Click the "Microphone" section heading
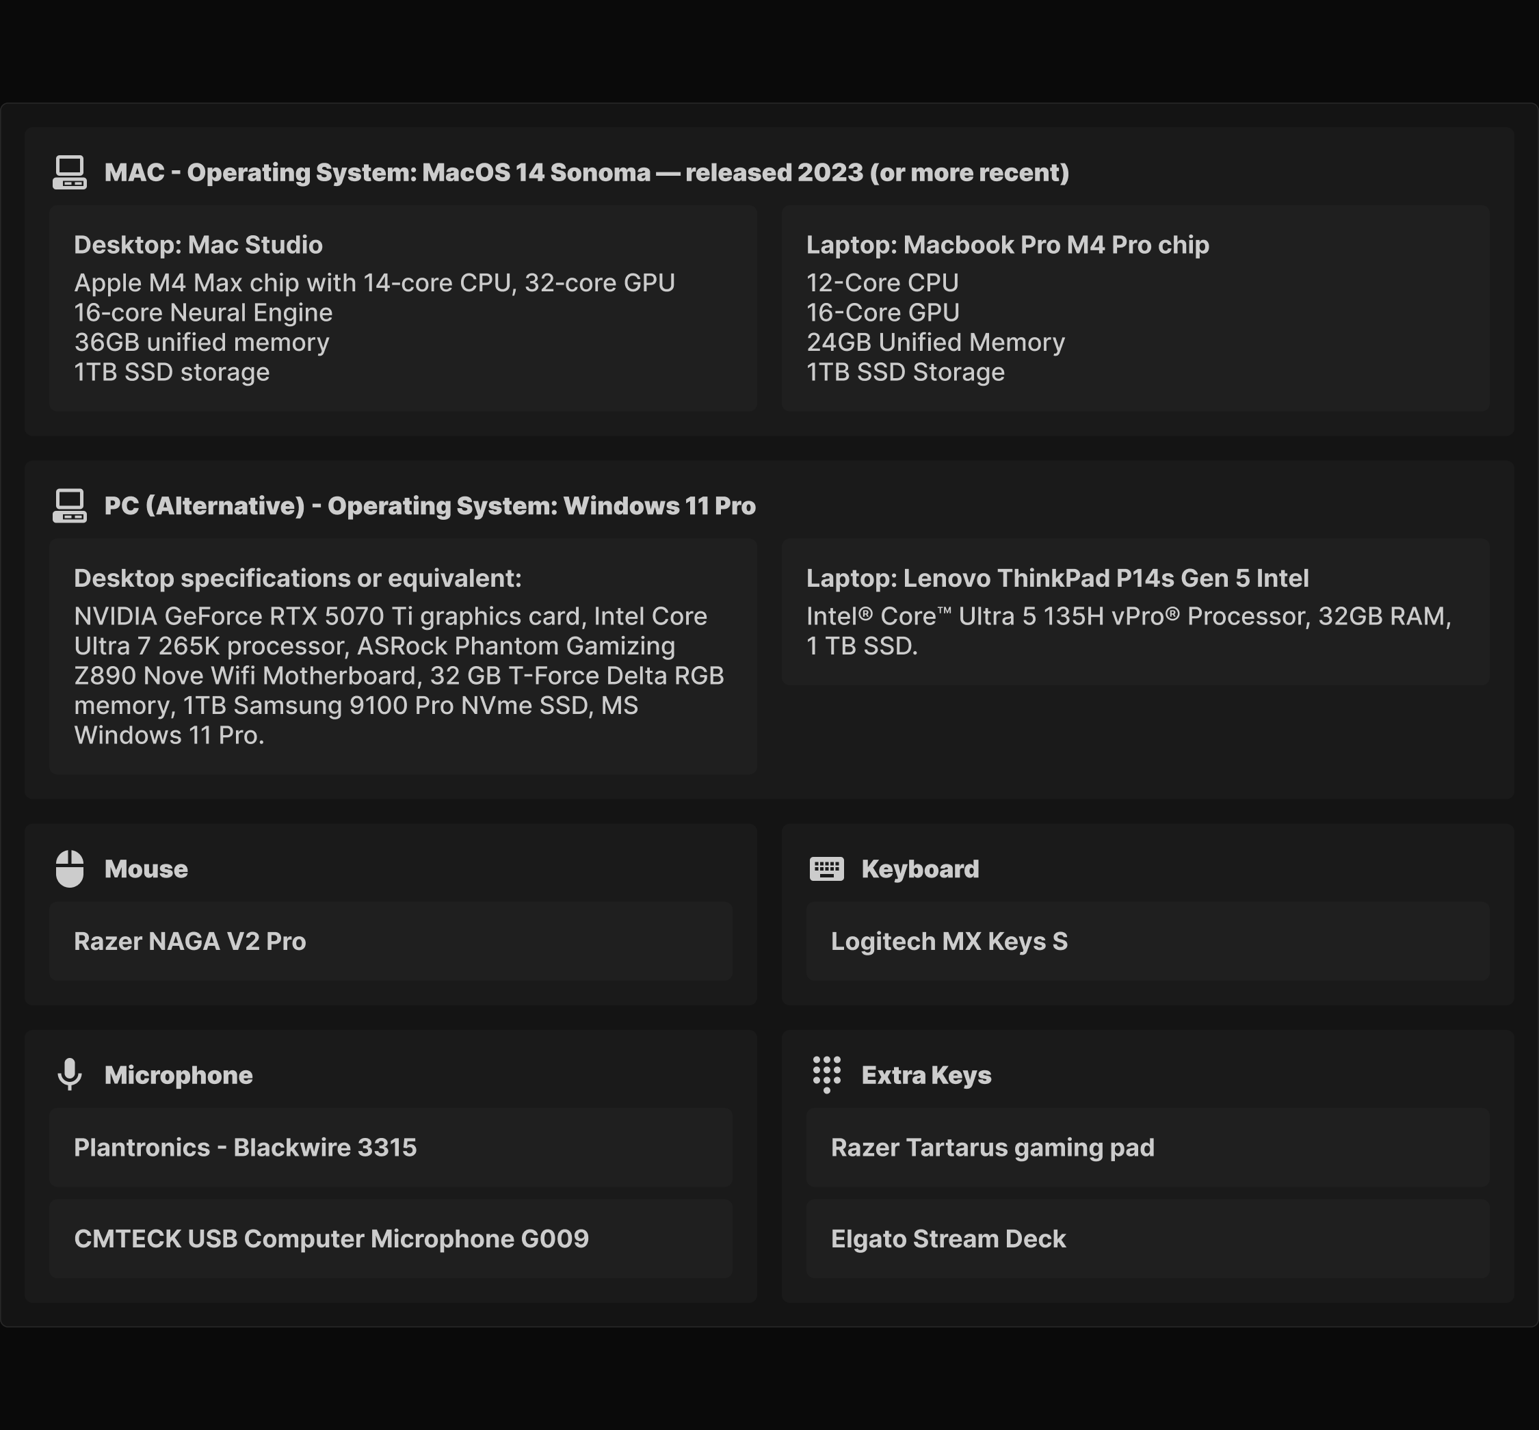The width and height of the screenshot is (1539, 1430). click(x=179, y=1075)
